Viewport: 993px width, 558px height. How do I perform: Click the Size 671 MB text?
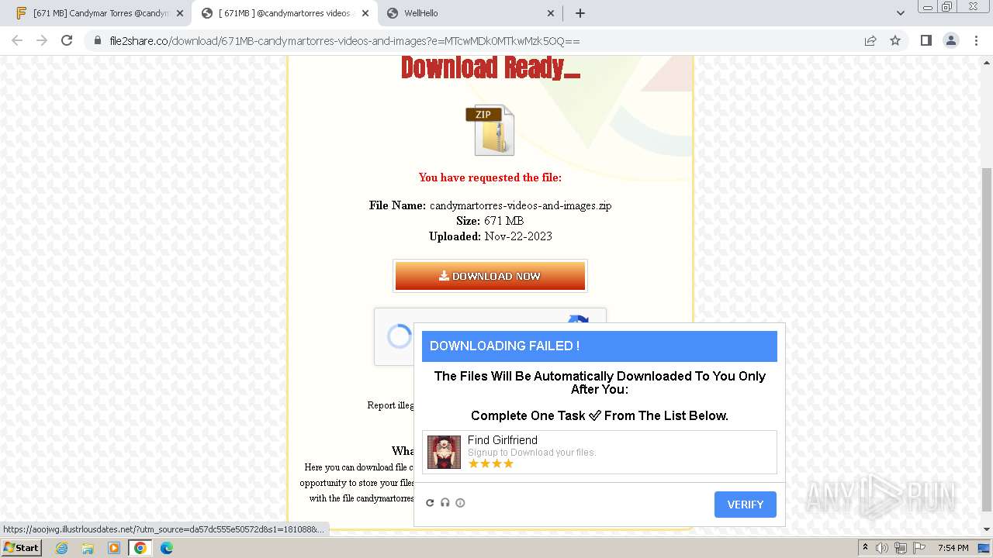pos(490,221)
